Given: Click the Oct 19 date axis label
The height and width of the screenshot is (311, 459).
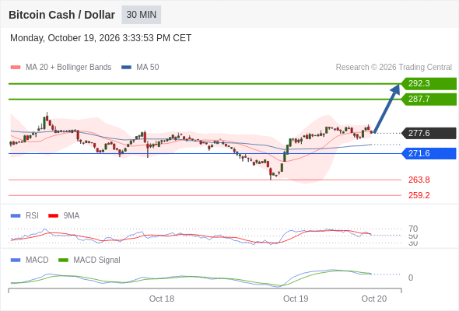Looking at the screenshot, I should pyautogui.click(x=296, y=299).
